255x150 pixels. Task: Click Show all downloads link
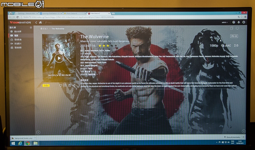tap(233, 137)
